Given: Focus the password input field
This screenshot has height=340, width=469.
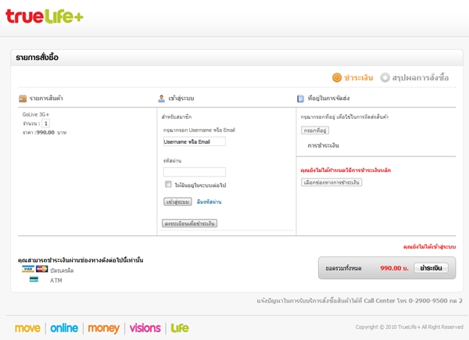Looking at the screenshot, I should tap(195, 172).
